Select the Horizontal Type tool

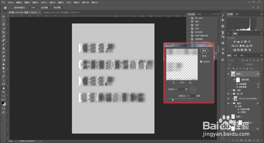point(3,72)
